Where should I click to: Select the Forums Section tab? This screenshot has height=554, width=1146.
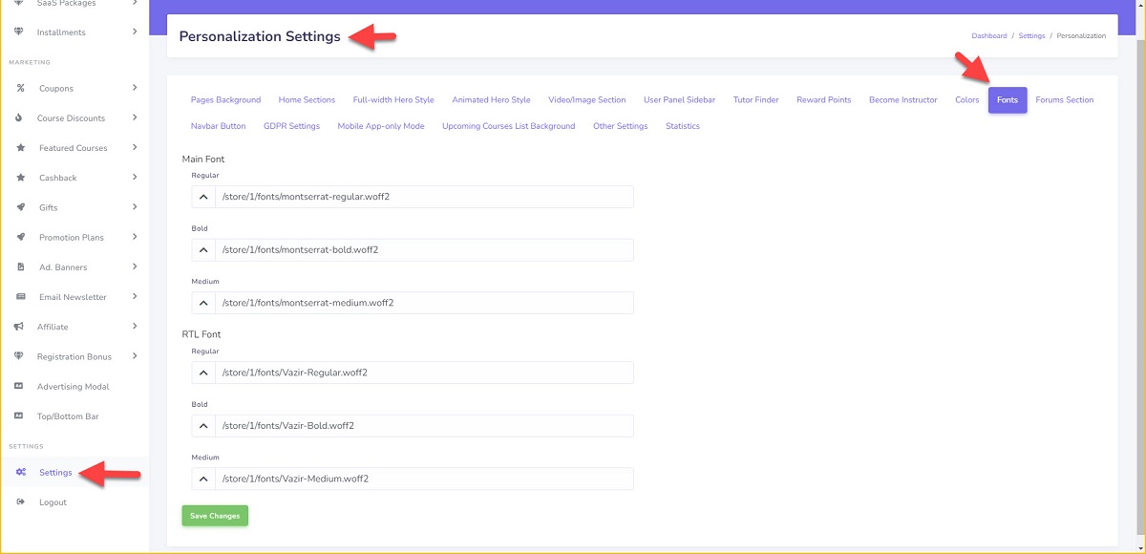[1064, 100]
